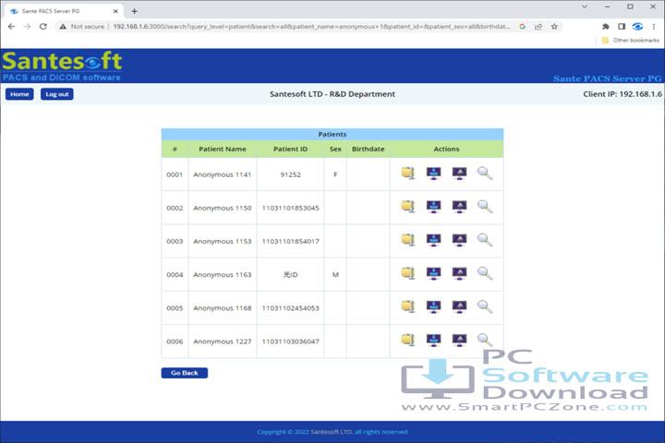665x443 pixels.
Task: Click the magnifier icon for Anonymous 1141
Action: point(485,173)
